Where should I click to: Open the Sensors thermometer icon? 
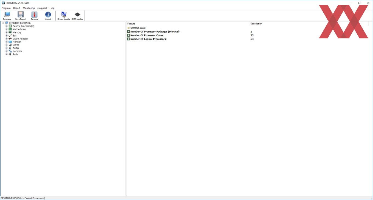(x=34, y=15)
